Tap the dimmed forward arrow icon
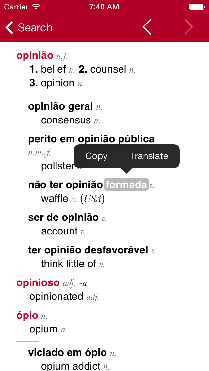This screenshot has width=209, height=371. 189,27
